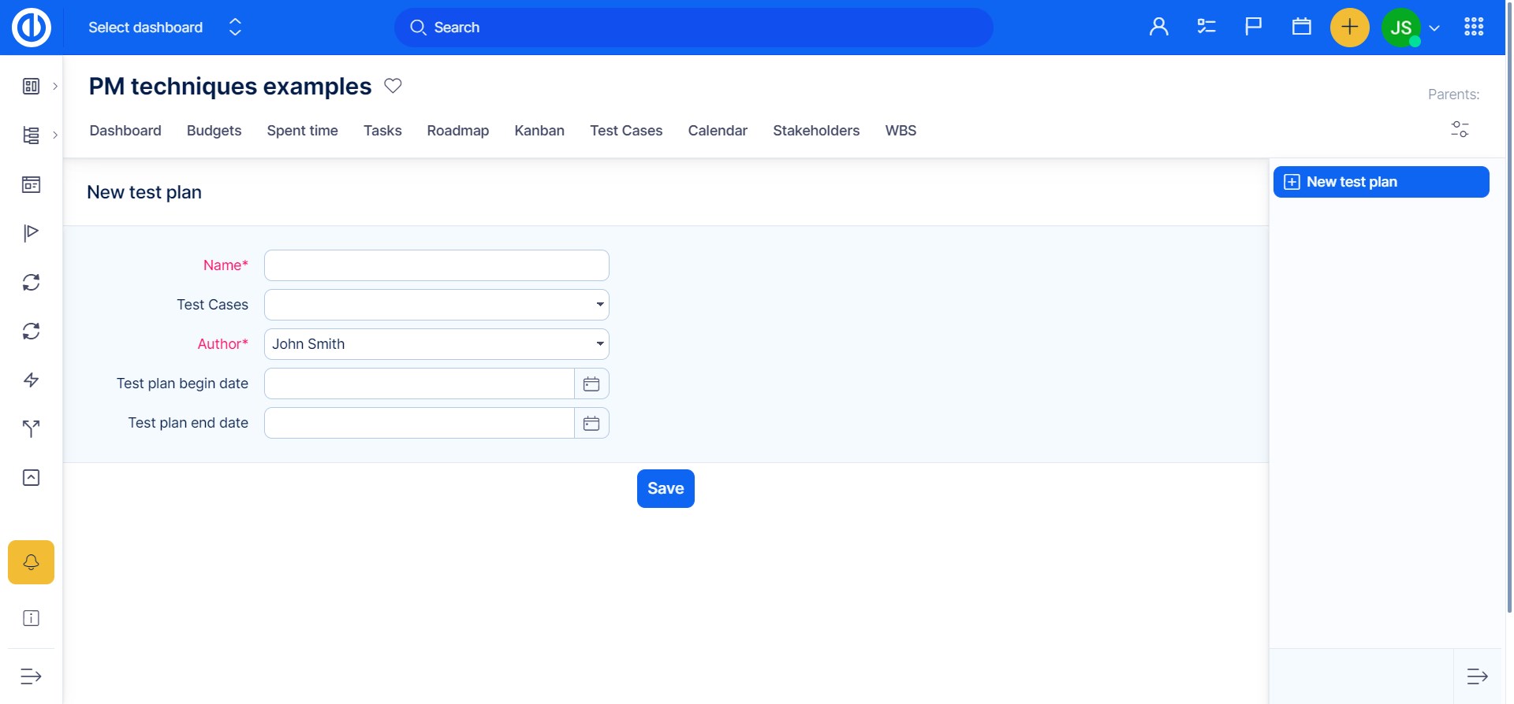Click the task checklist icon in header
This screenshot has width=1514, height=704.
pos(1206,28)
